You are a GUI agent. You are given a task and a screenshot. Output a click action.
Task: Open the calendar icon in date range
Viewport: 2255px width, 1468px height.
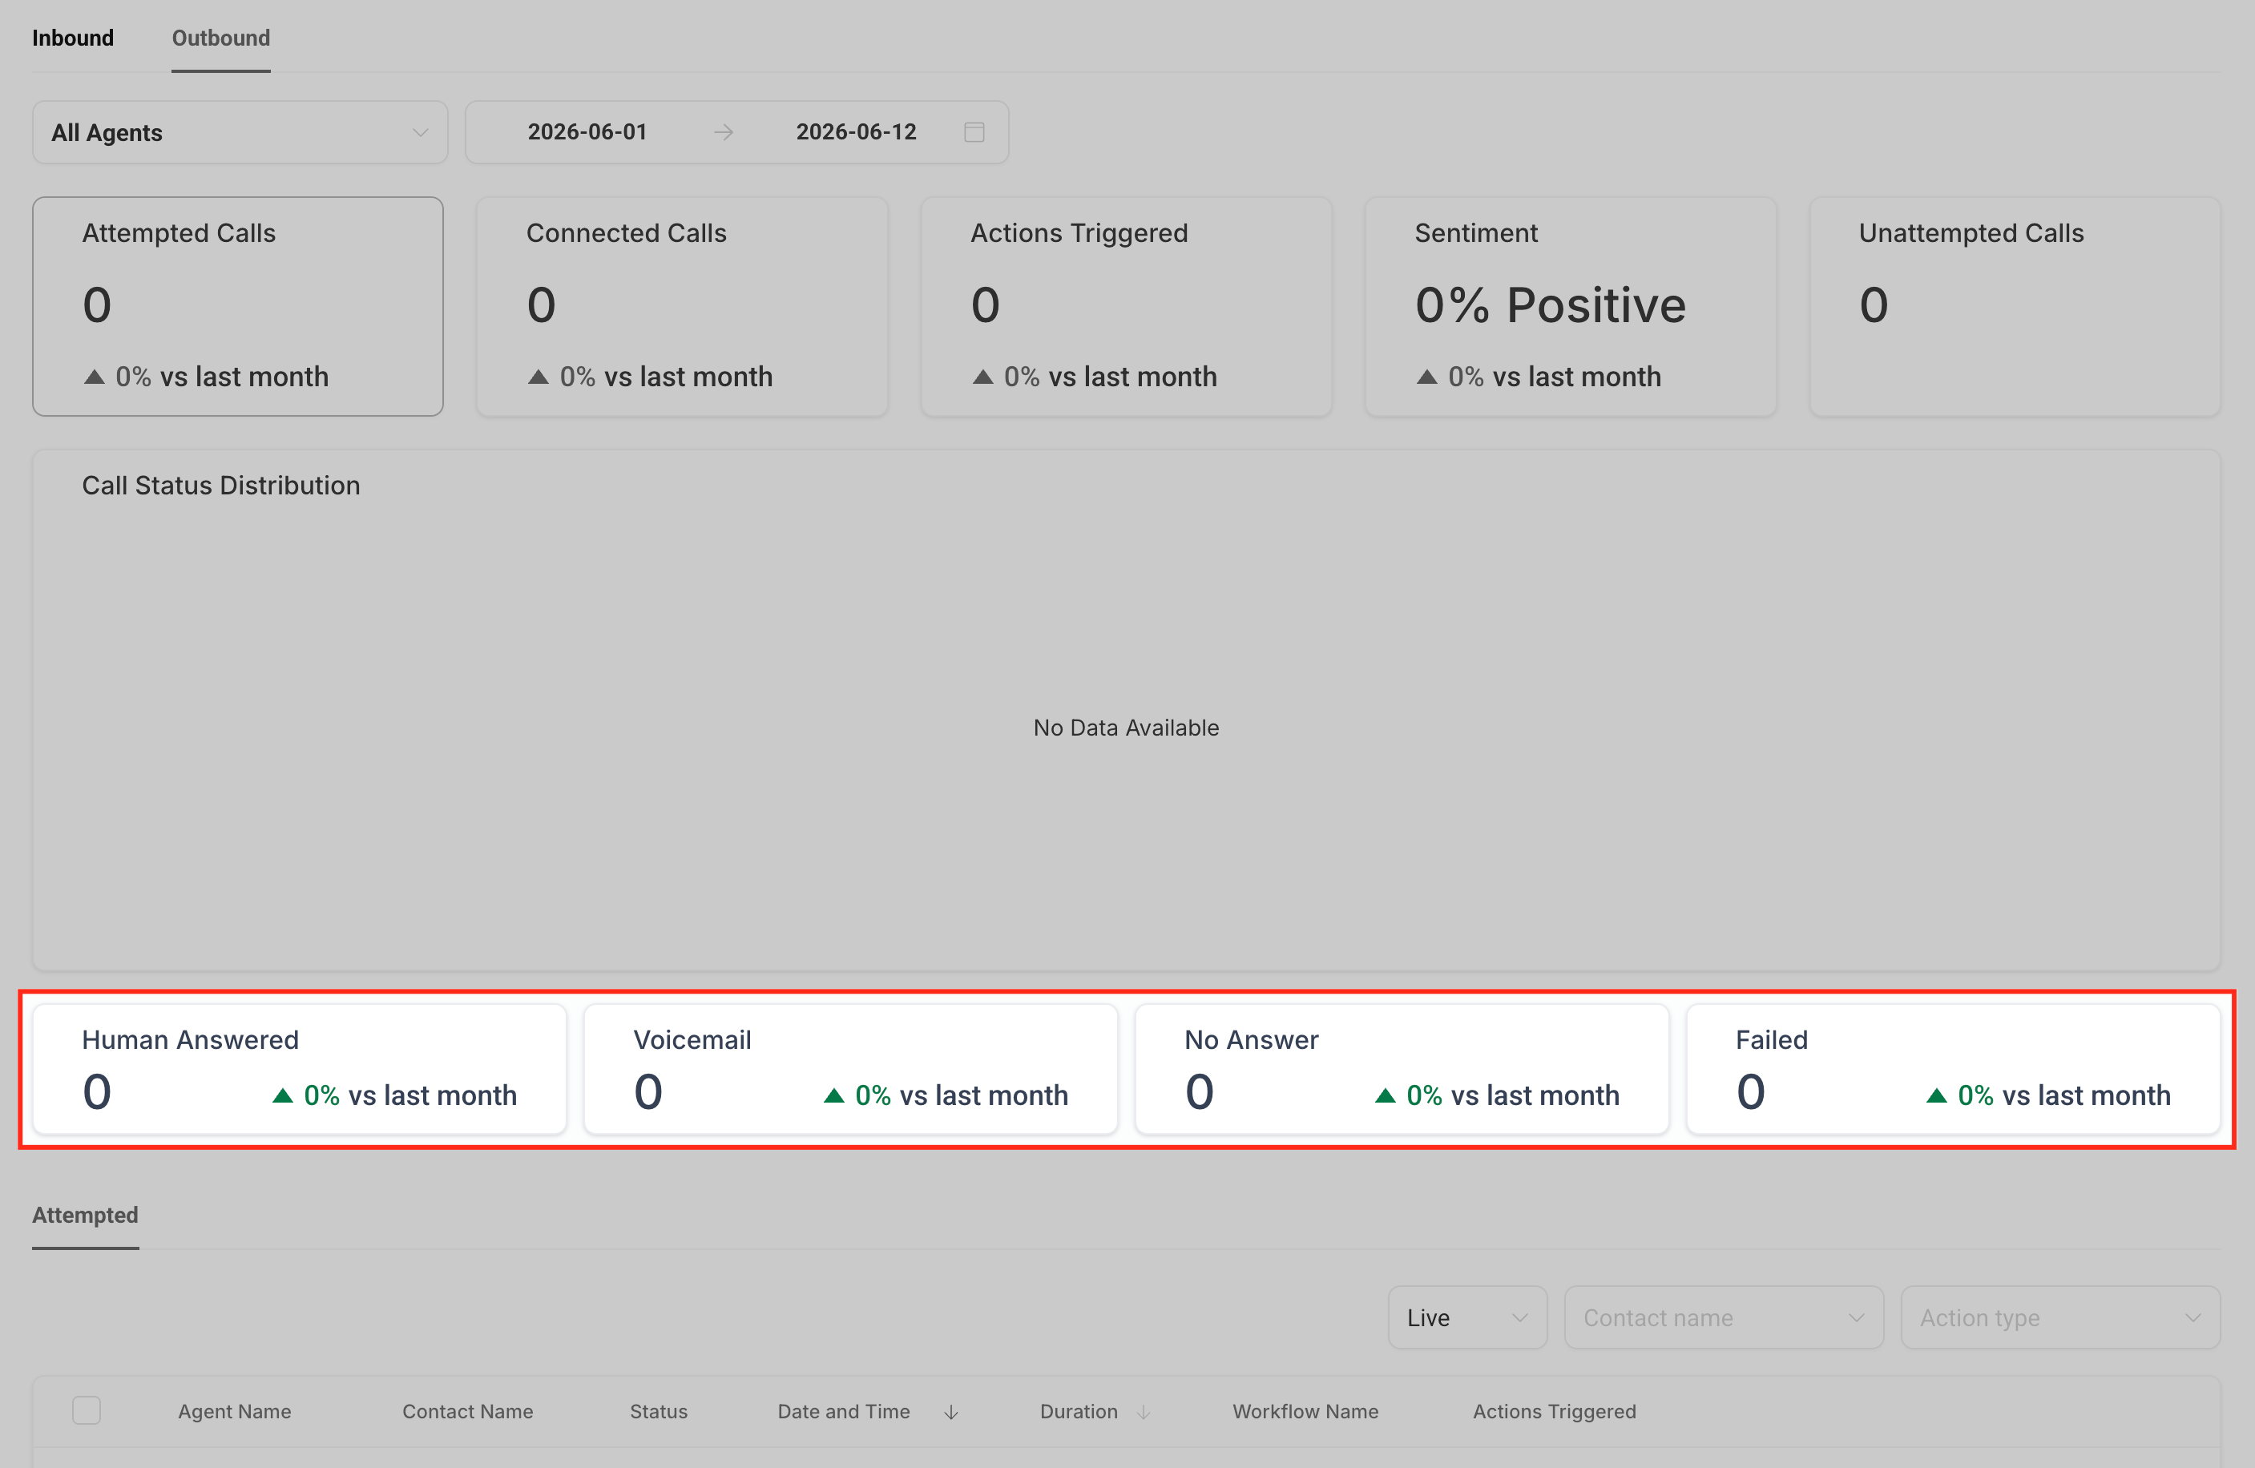click(973, 131)
